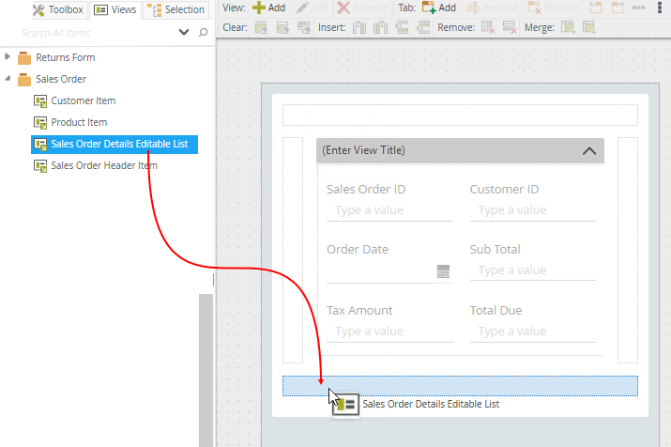Click the panel splitter handle dots
This screenshot has width=671, height=447.
(213, 280)
